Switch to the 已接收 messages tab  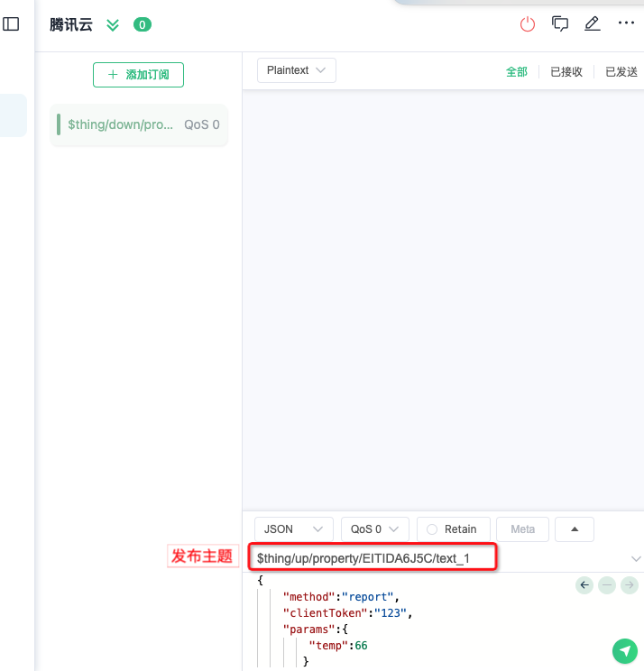pos(566,72)
